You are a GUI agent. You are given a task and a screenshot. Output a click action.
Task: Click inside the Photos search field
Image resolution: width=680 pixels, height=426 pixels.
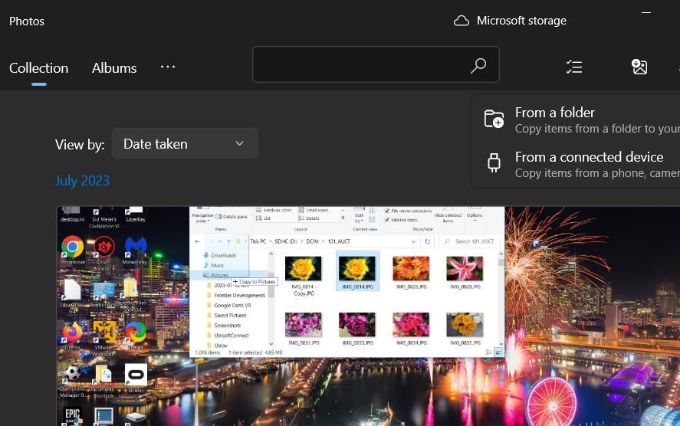[x=360, y=64]
